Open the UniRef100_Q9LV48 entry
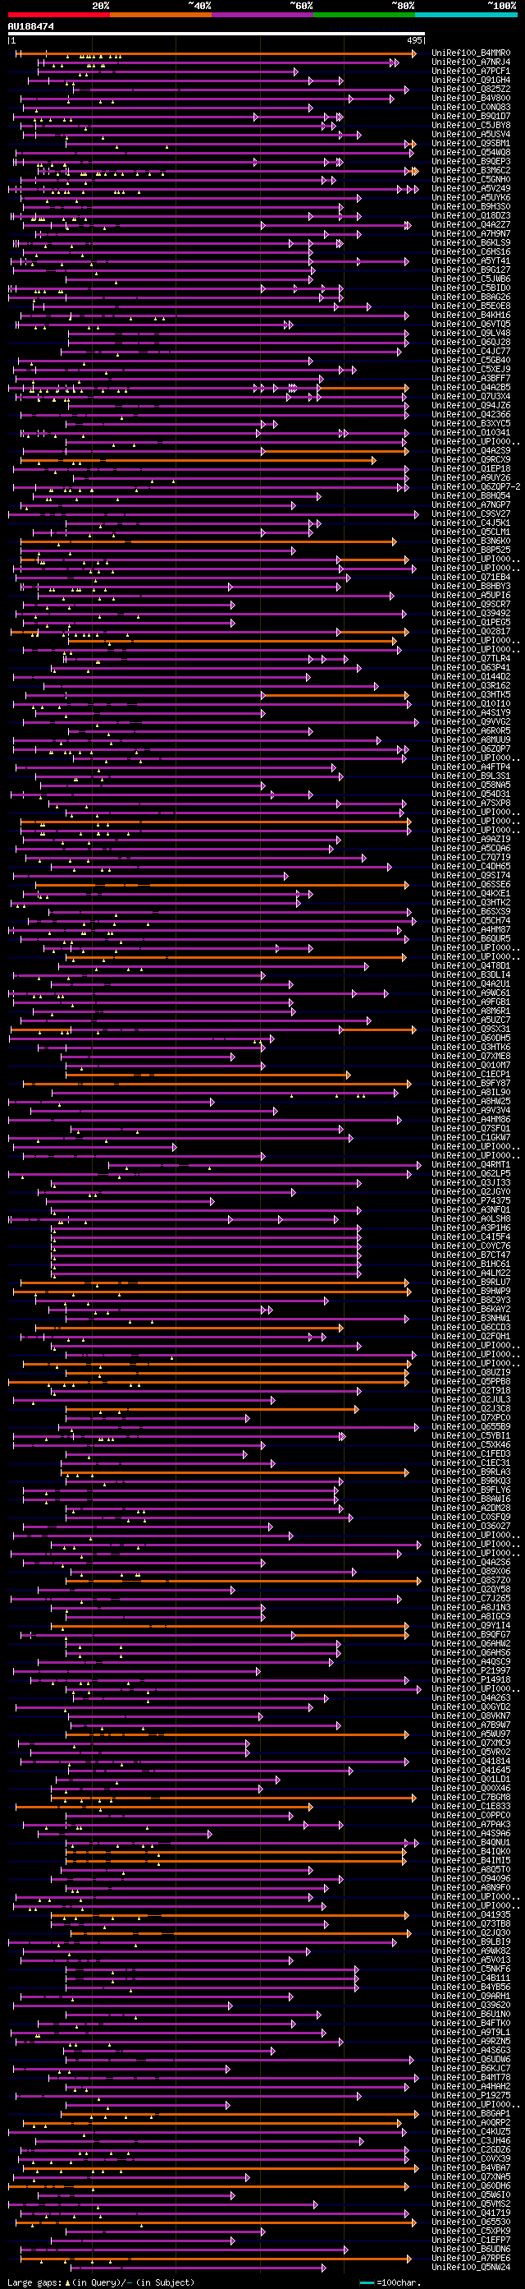This screenshot has width=525, height=2289. pos(471,334)
